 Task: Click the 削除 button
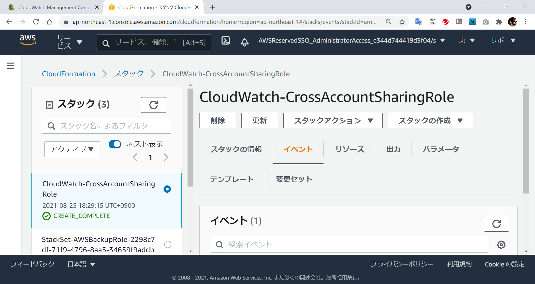coord(217,121)
